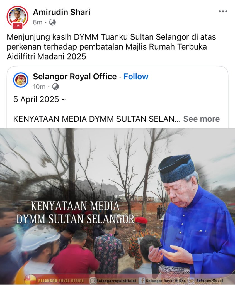Click the Menjunjung kasih post caption text
This screenshot has height=285, width=235.
111,47
